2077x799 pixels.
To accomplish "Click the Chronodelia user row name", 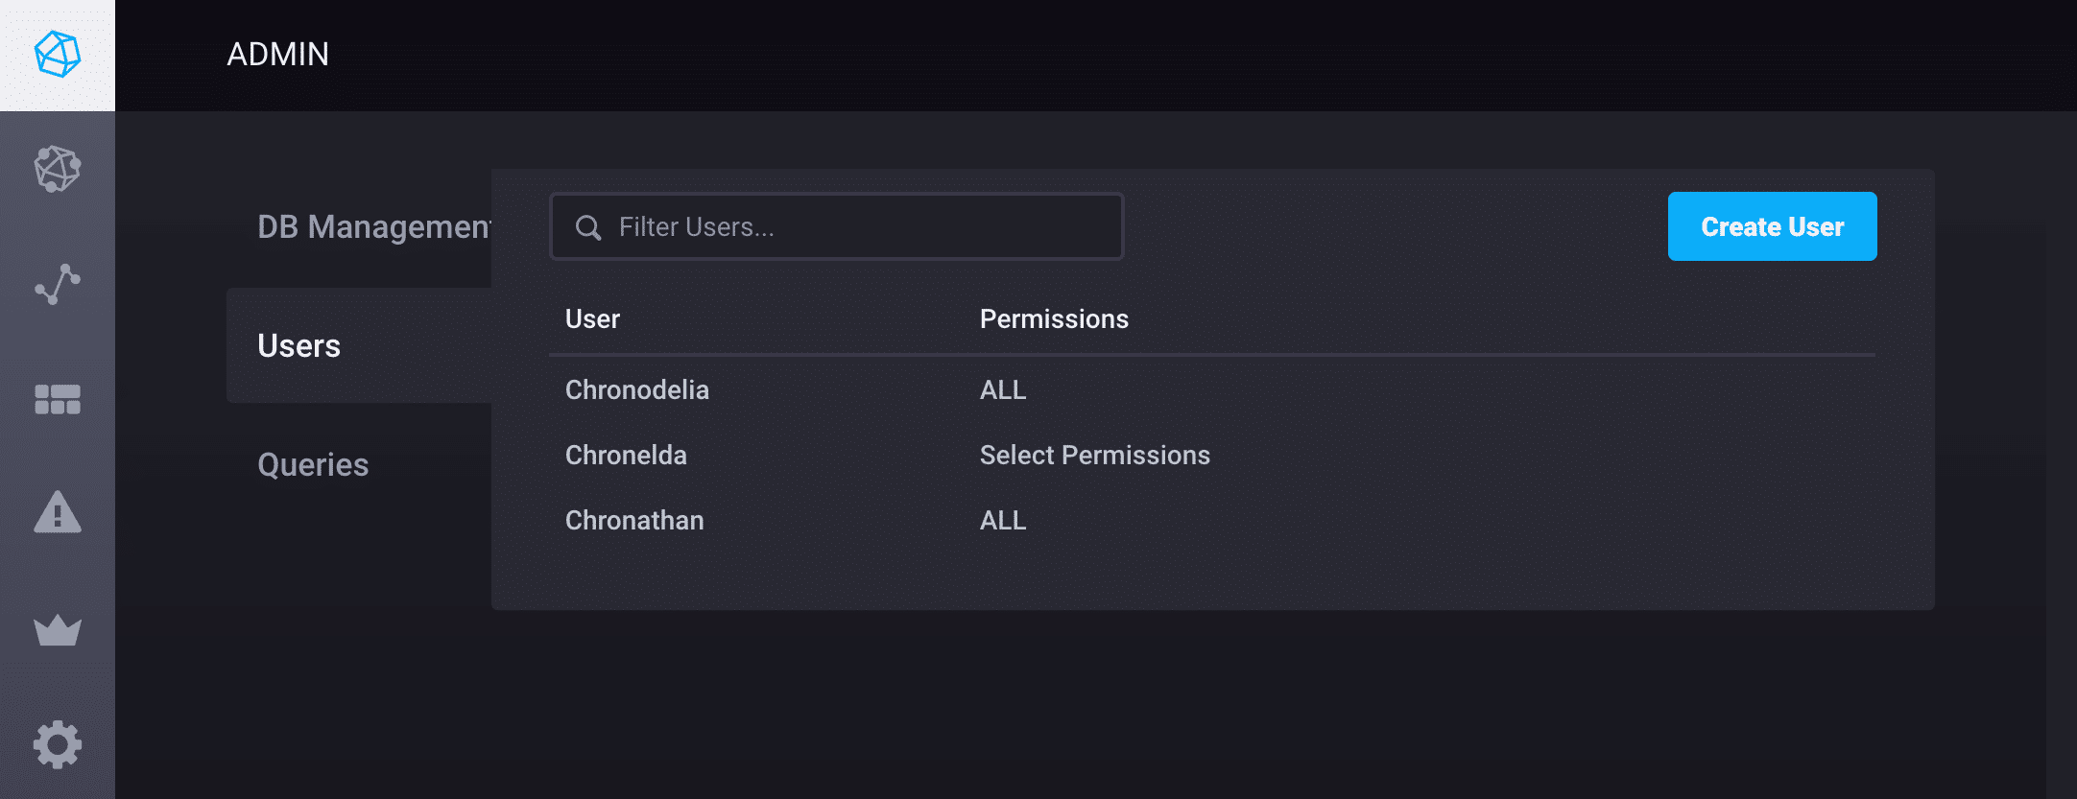I will pyautogui.click(x=637, y=389).
